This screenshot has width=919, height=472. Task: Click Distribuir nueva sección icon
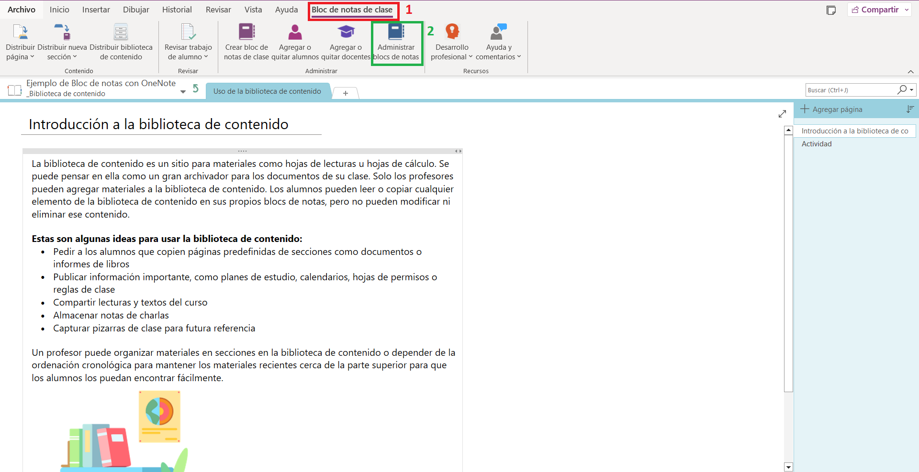click(x=62, y=32)
